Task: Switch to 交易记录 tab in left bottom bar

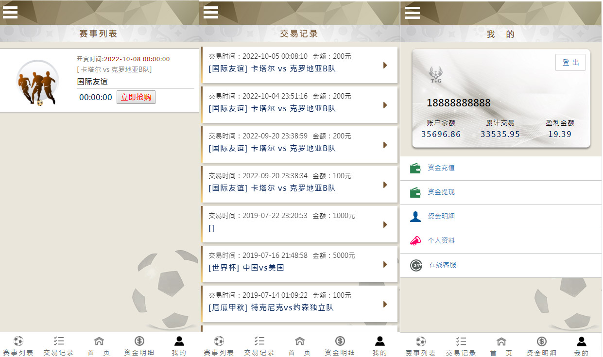Action: click(59, 346)
